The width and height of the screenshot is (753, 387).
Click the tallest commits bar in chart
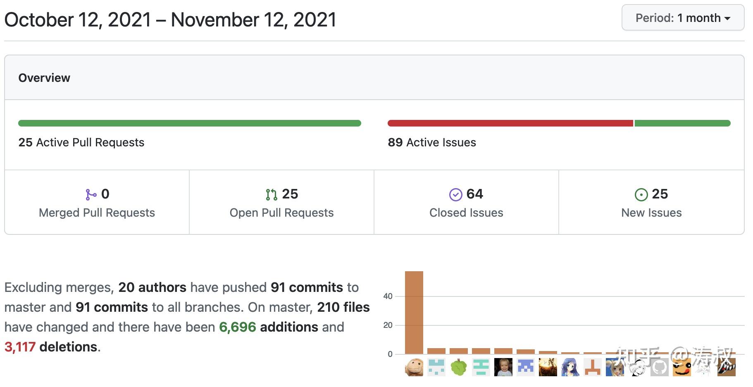pyautogui.click(x=414, y=313)
